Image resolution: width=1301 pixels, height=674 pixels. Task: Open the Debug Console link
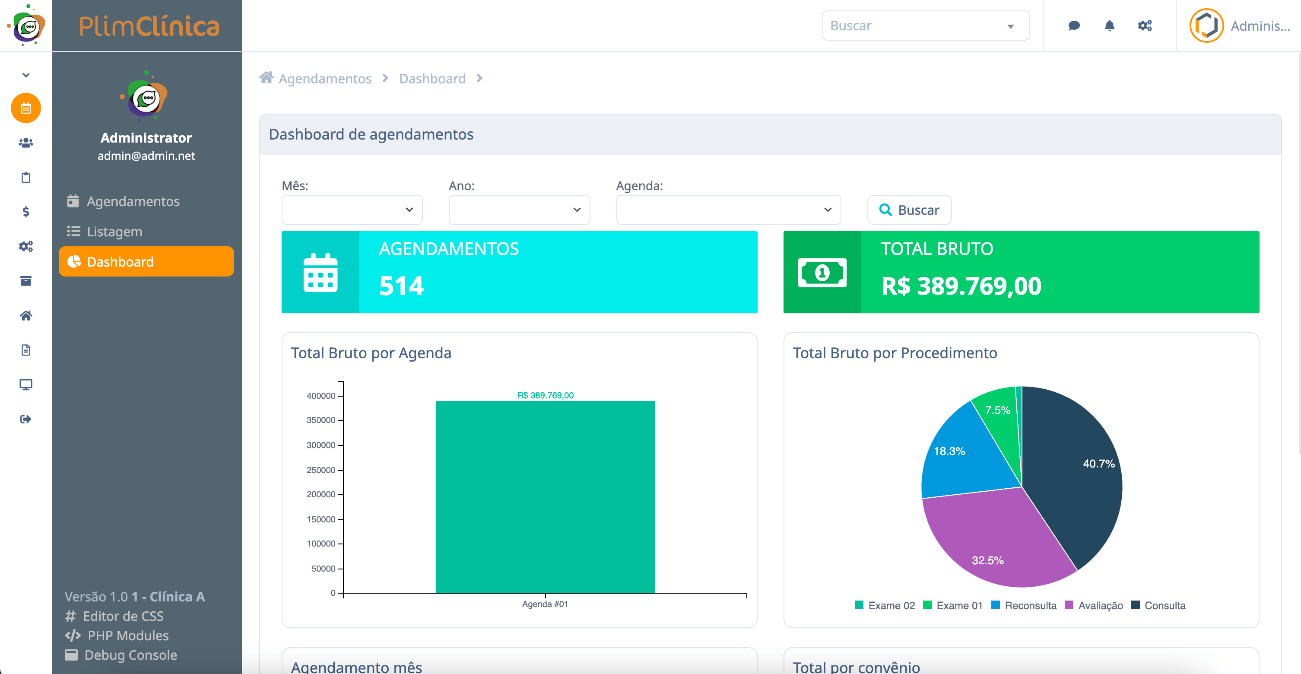tap(121, 655)
